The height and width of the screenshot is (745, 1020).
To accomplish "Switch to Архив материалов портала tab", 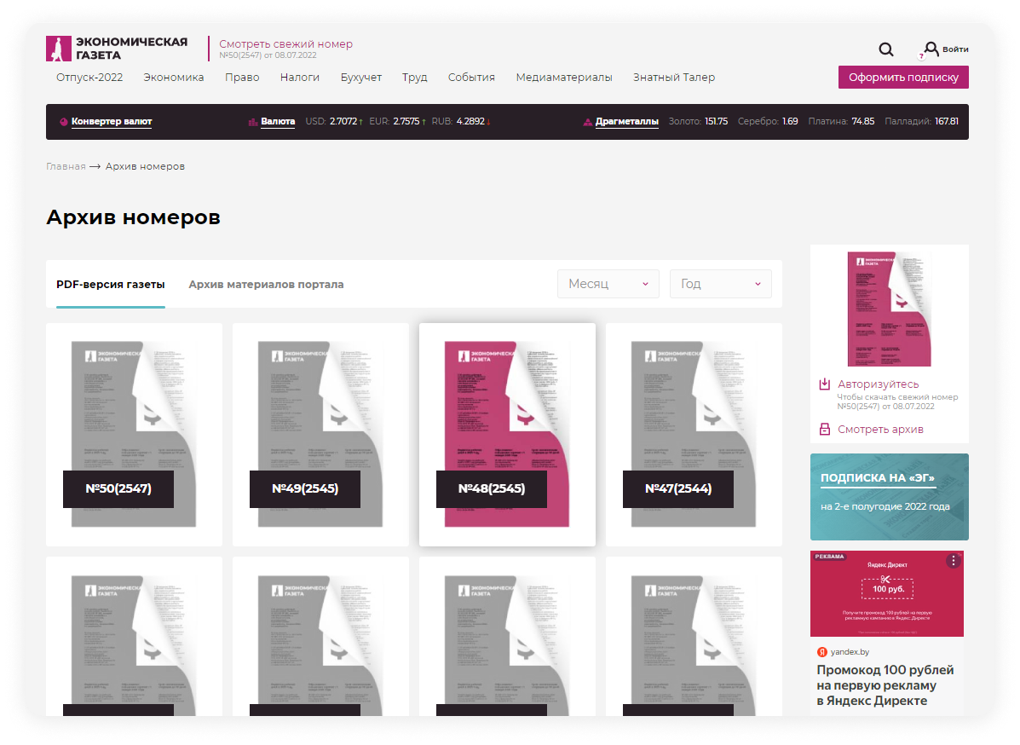I will (x=266, y=285).
